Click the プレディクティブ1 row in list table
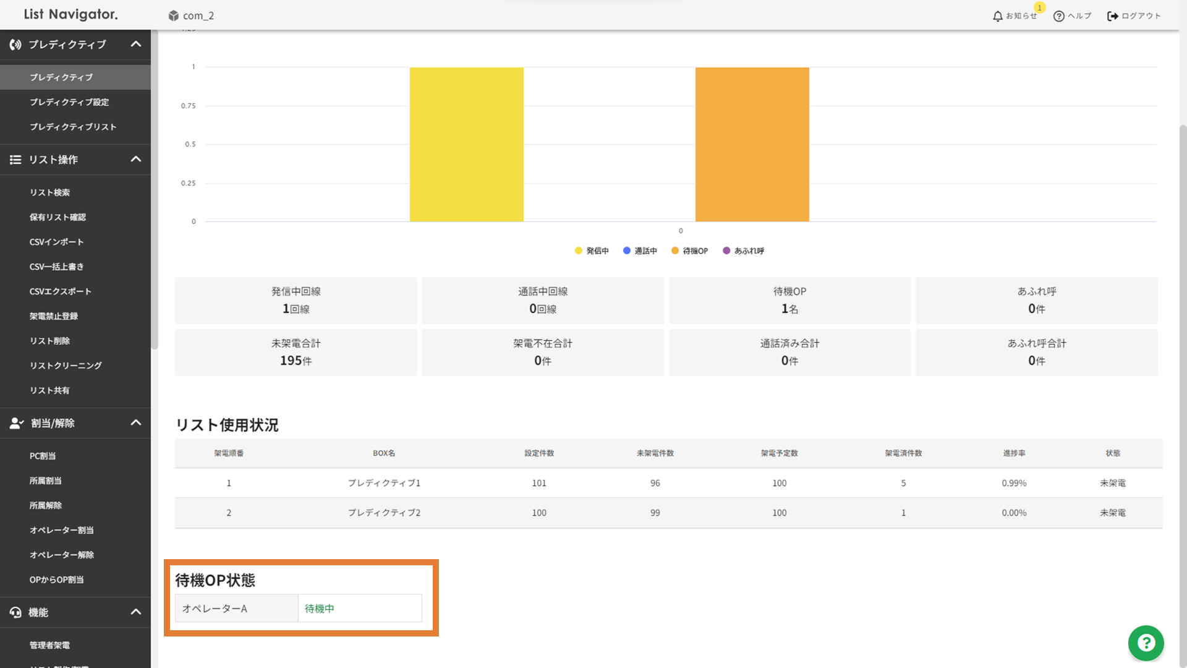 (384, 483)
